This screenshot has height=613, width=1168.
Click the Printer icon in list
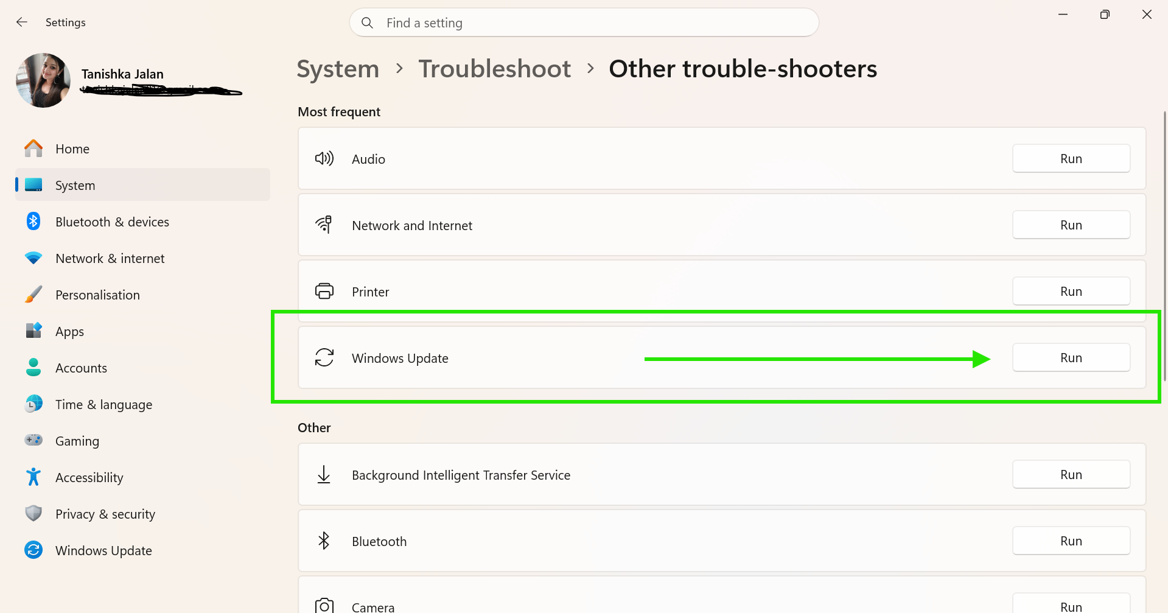coord(324,291)
